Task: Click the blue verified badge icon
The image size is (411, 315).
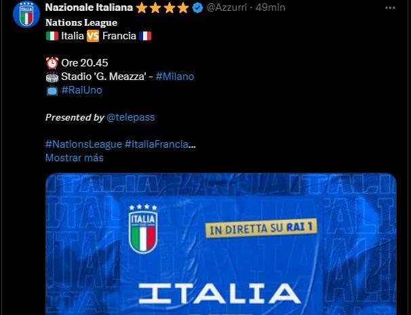Action: click(197, 8)
